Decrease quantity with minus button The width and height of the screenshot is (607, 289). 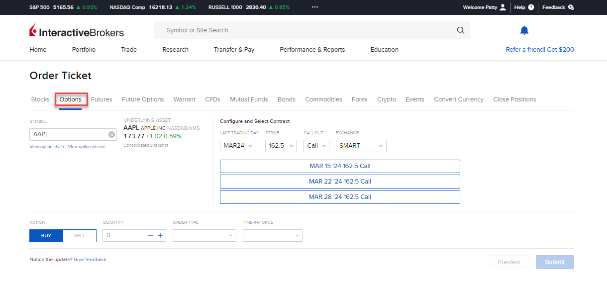[x=151, y=235]
